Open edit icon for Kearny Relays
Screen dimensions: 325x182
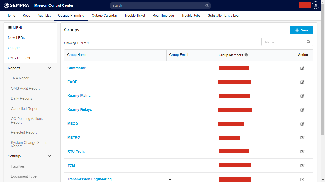click(302, 110)
